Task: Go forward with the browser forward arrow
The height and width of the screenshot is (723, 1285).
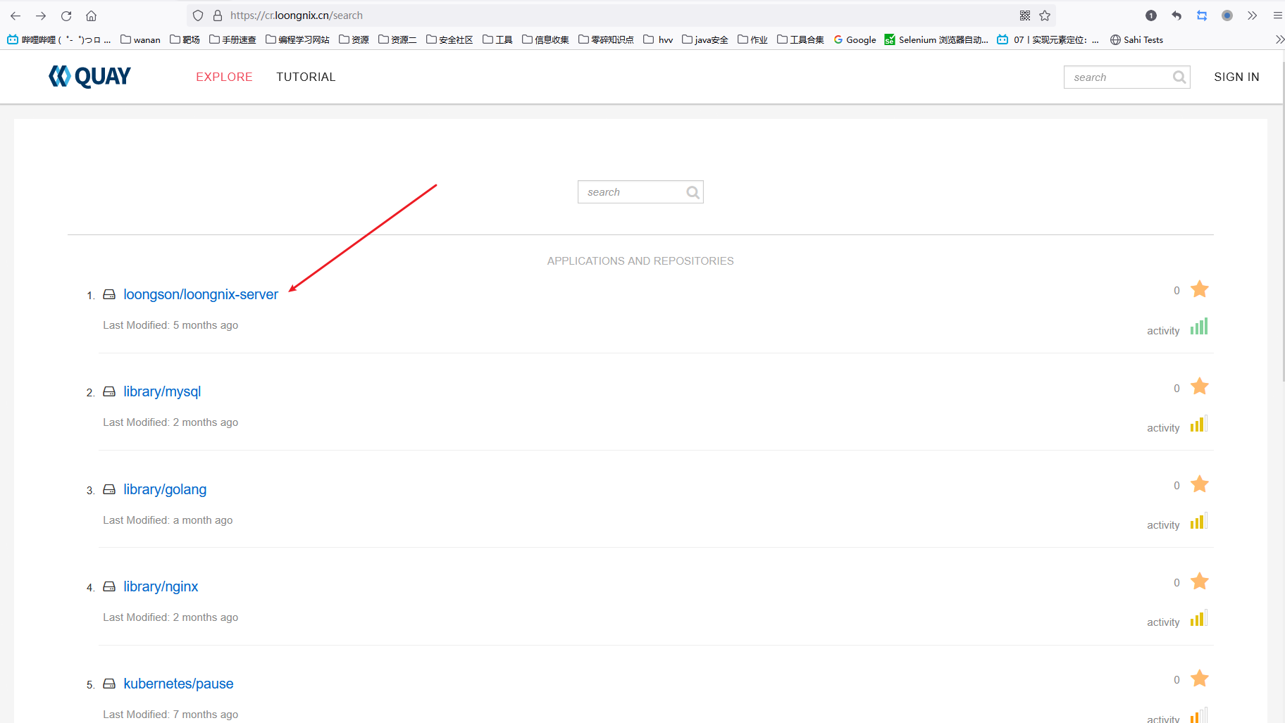Action: coord(41,15)
